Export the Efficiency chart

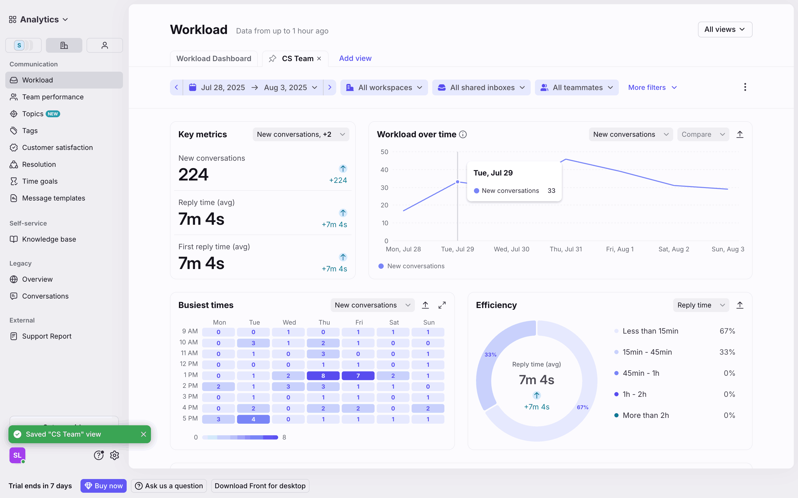coord(740,305)
